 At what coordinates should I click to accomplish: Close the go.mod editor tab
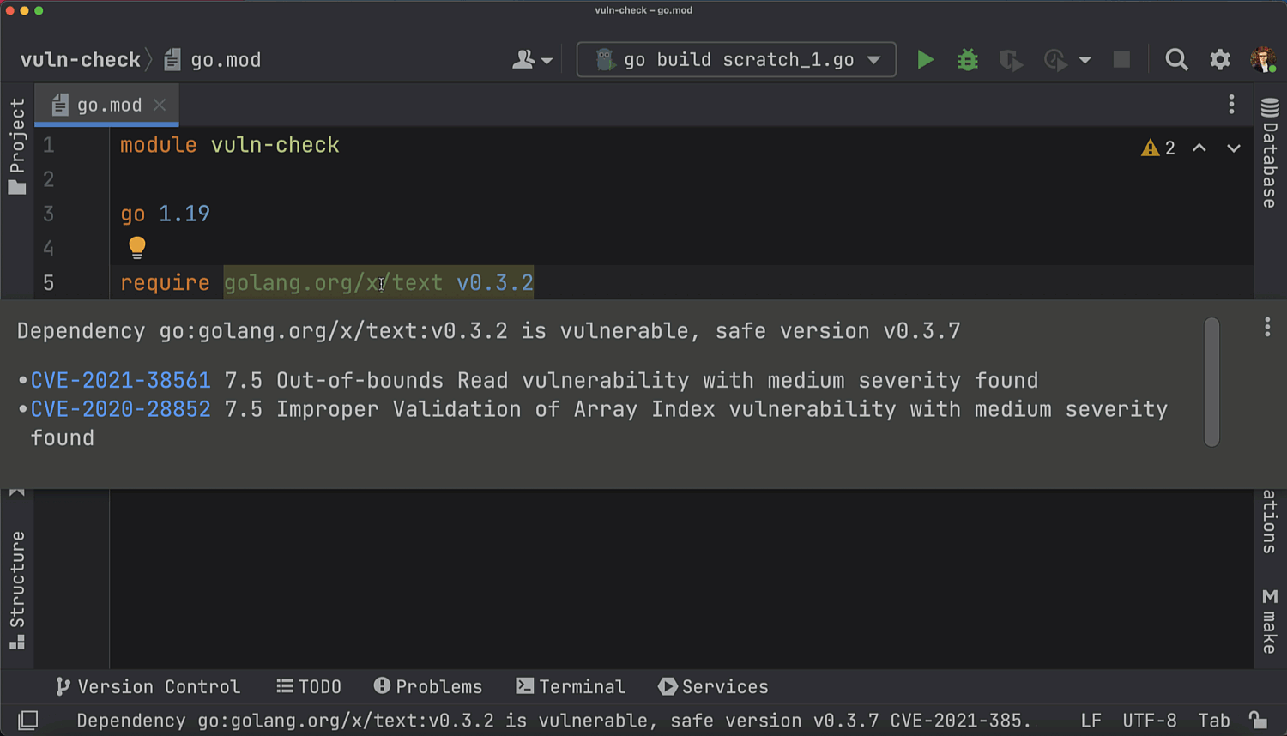point(160,105)
